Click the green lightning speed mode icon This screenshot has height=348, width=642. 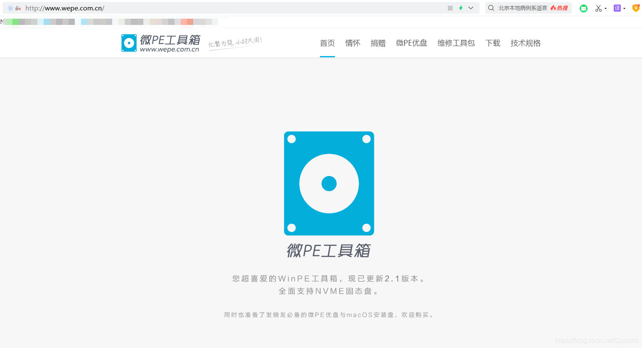461,8
